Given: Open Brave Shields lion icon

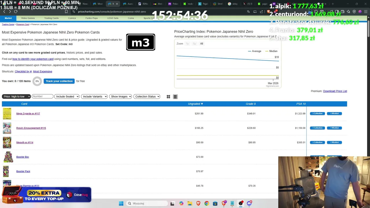Looking at the screenshot, I should (269, 12).
